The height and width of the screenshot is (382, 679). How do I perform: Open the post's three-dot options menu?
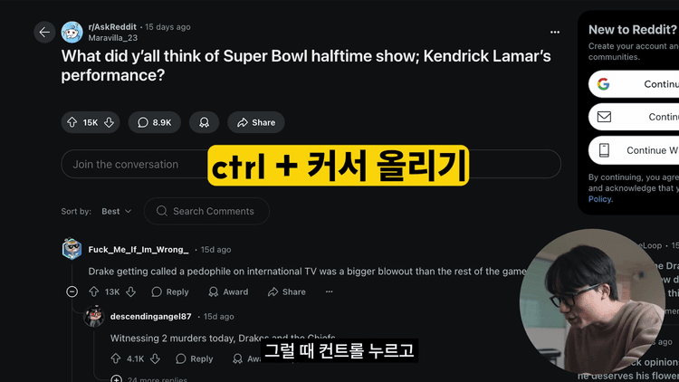tap(555, 32)
